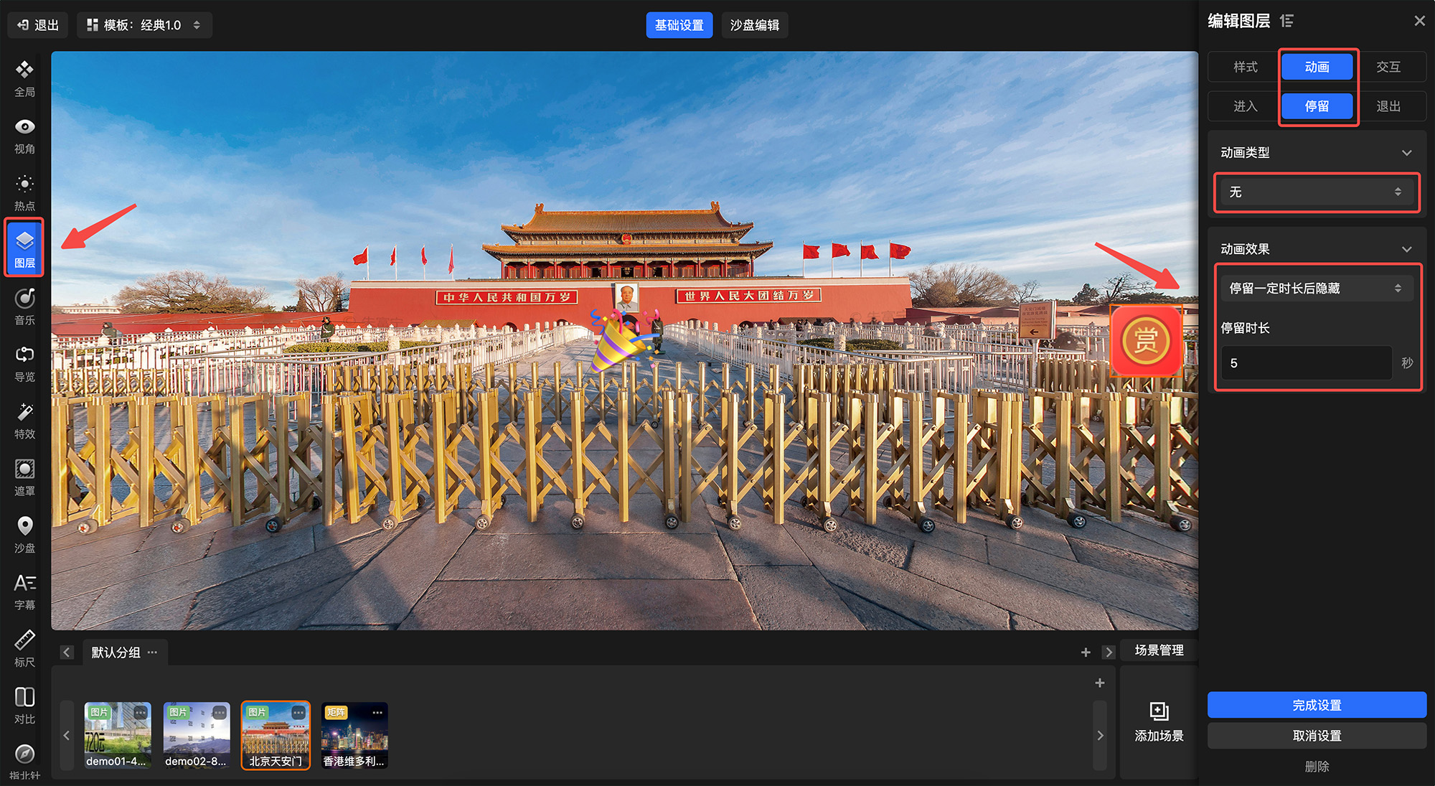The height and width of the screenshot is (786, 1435).
Task: Open the 沙盘 sandbox map tool
Action: point(24,534)
